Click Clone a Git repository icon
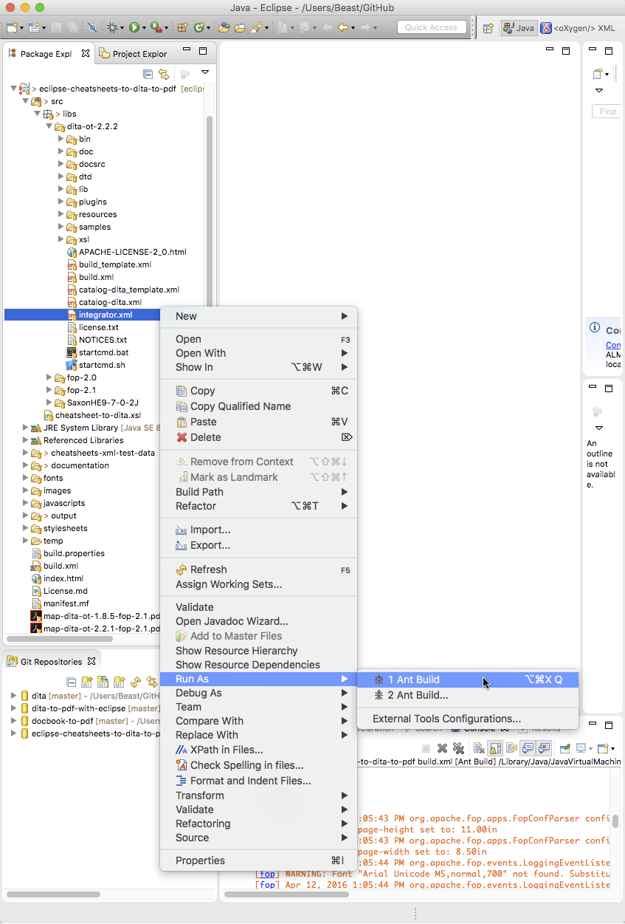Viewport: 625px width, 924px height. (103, 681)
